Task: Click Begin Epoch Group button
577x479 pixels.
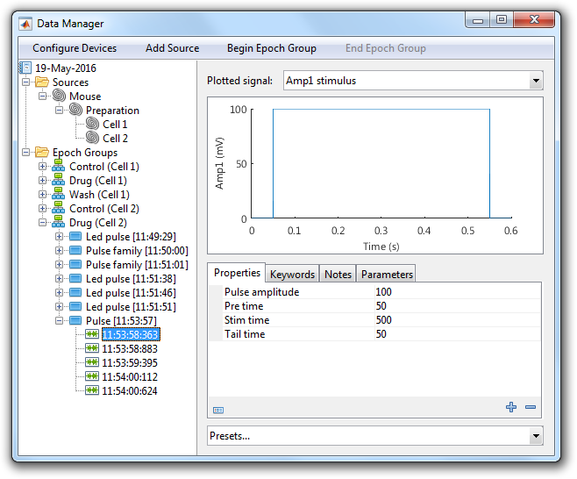Action: point(272,48)
